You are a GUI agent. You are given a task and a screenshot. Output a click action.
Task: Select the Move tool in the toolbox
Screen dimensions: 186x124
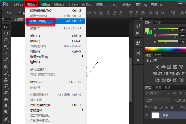pos(6,27)
